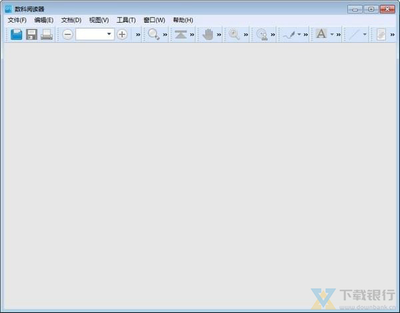Click the print icon
The width and height of the screenshot is (400, 313).
tap(46, 34)
